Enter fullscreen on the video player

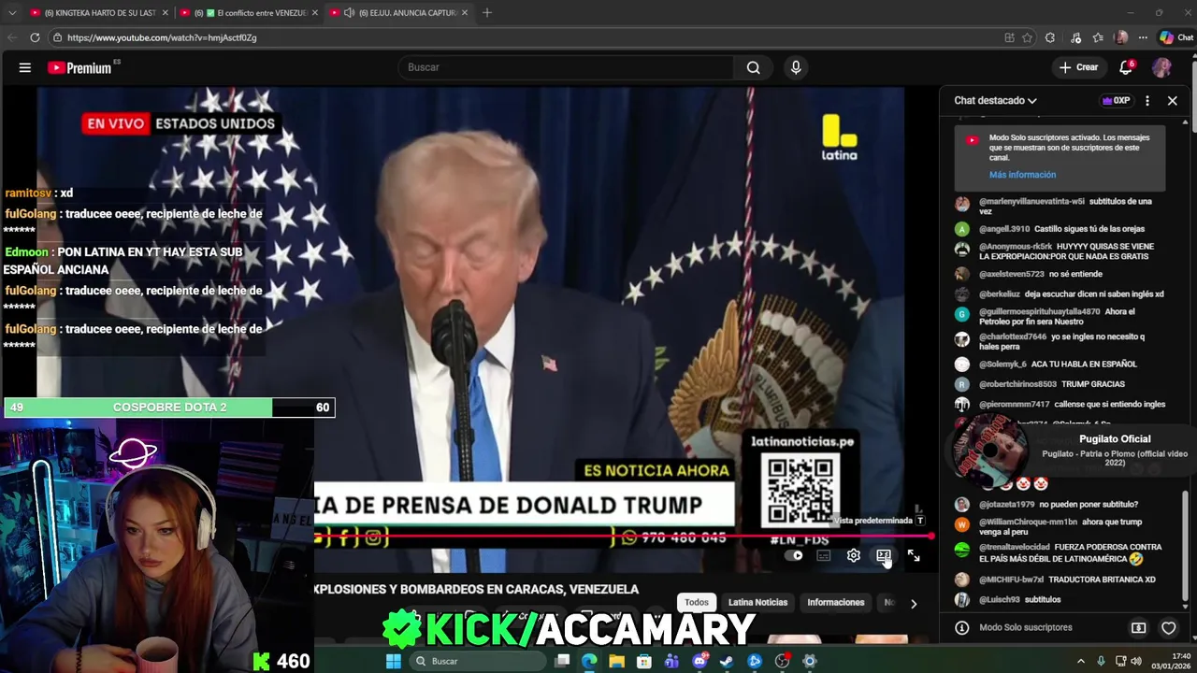914,555
